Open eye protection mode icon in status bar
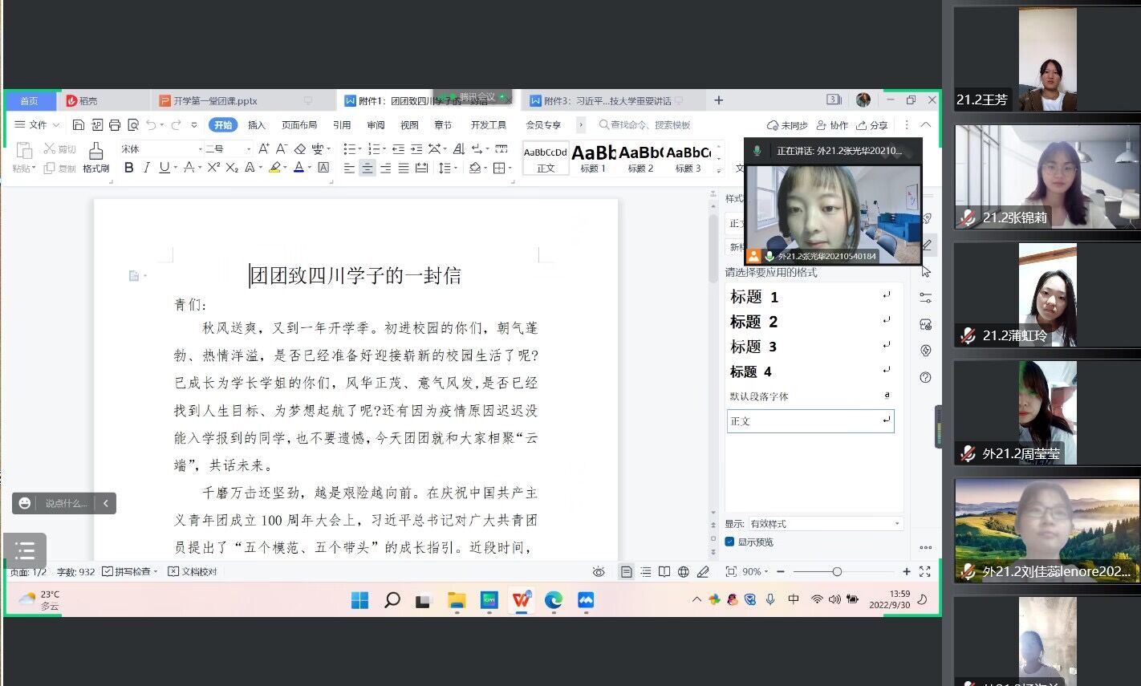1141x686 pixels. tap(599, 572)
